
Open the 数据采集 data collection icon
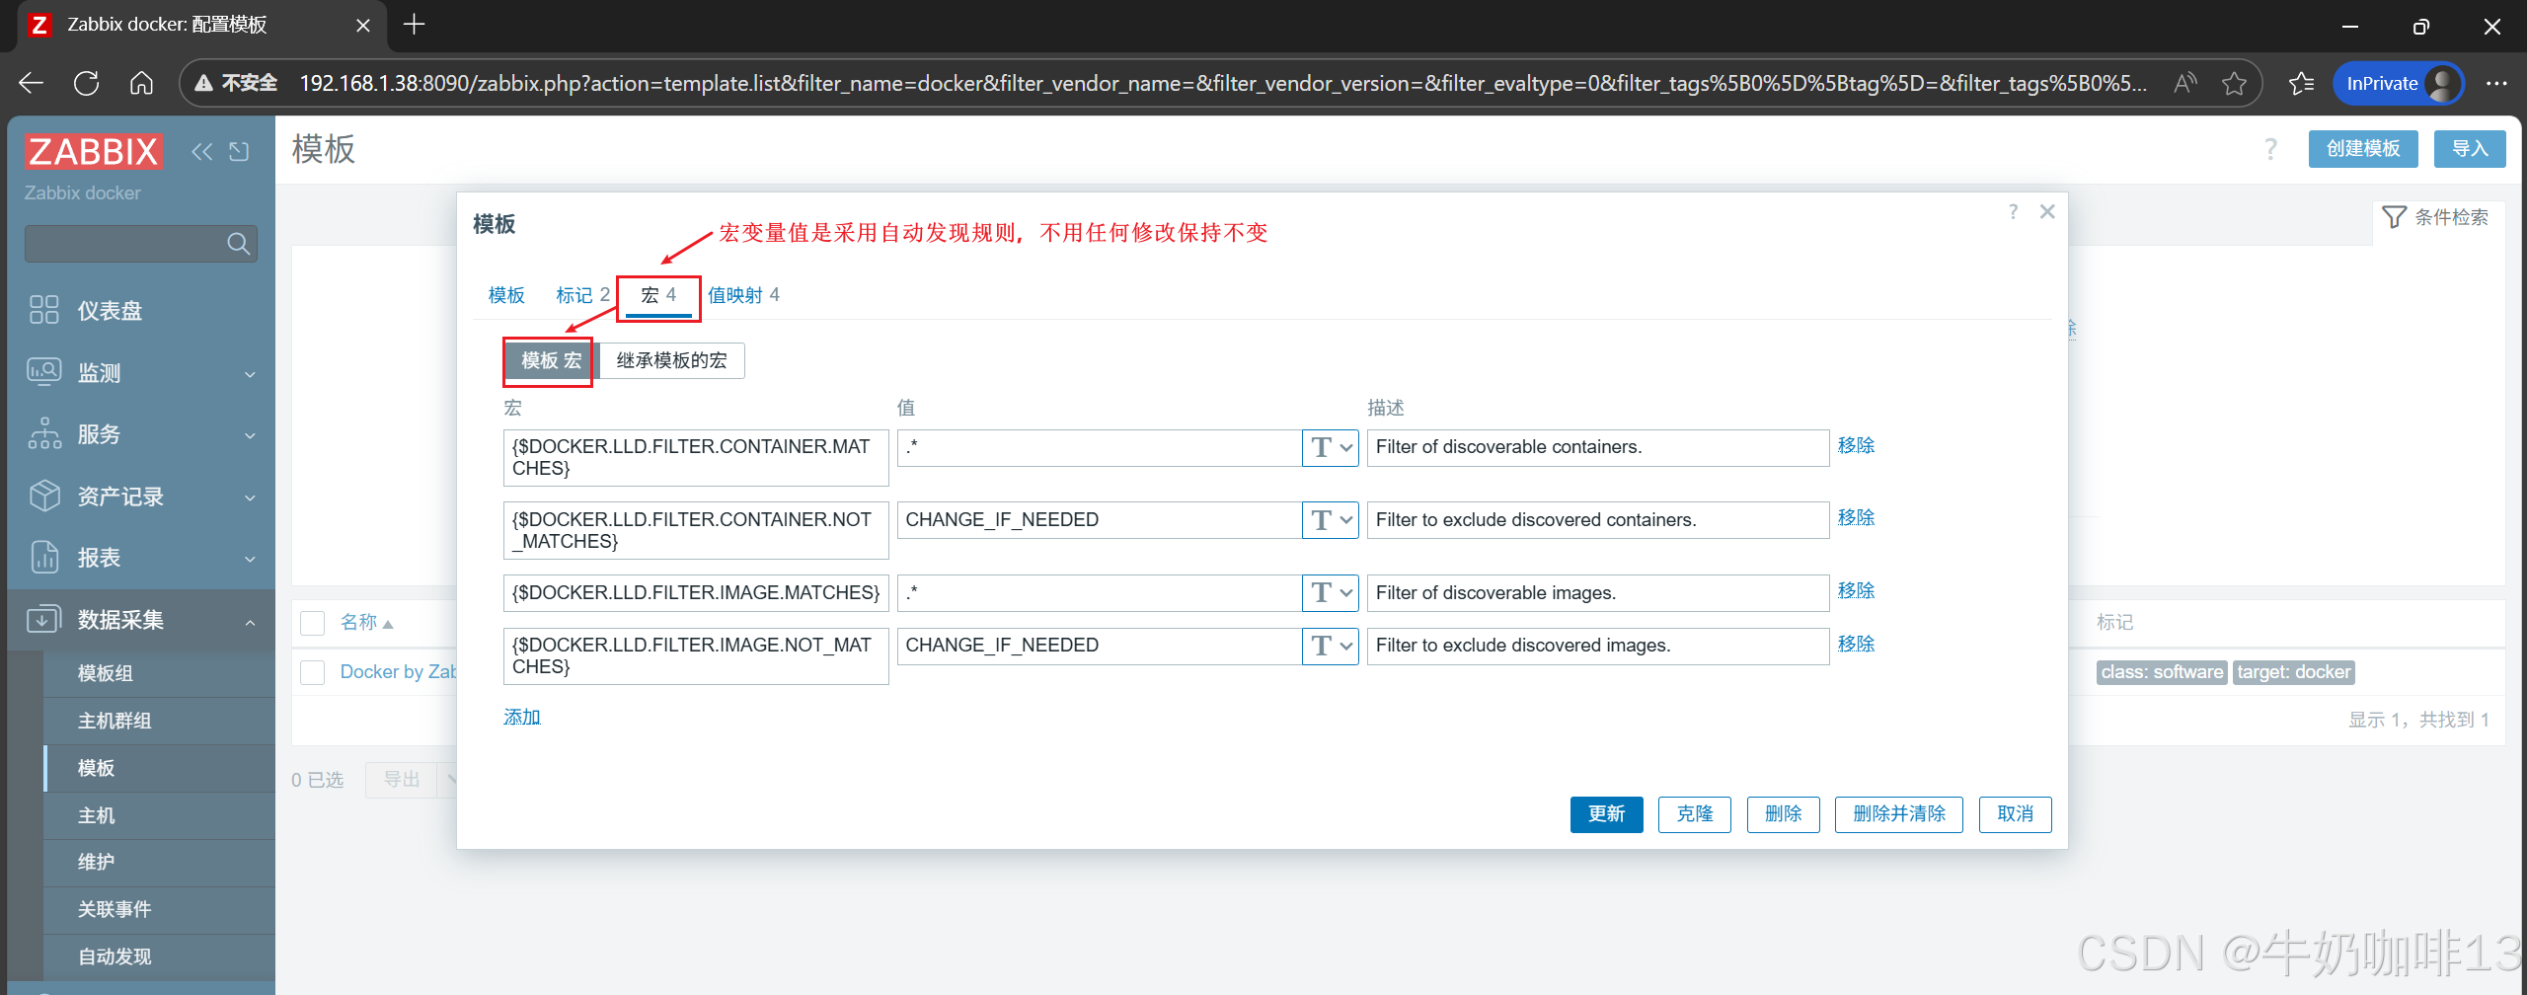coord(44,619)
